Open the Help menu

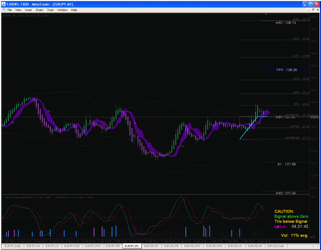tap(74, 10)
